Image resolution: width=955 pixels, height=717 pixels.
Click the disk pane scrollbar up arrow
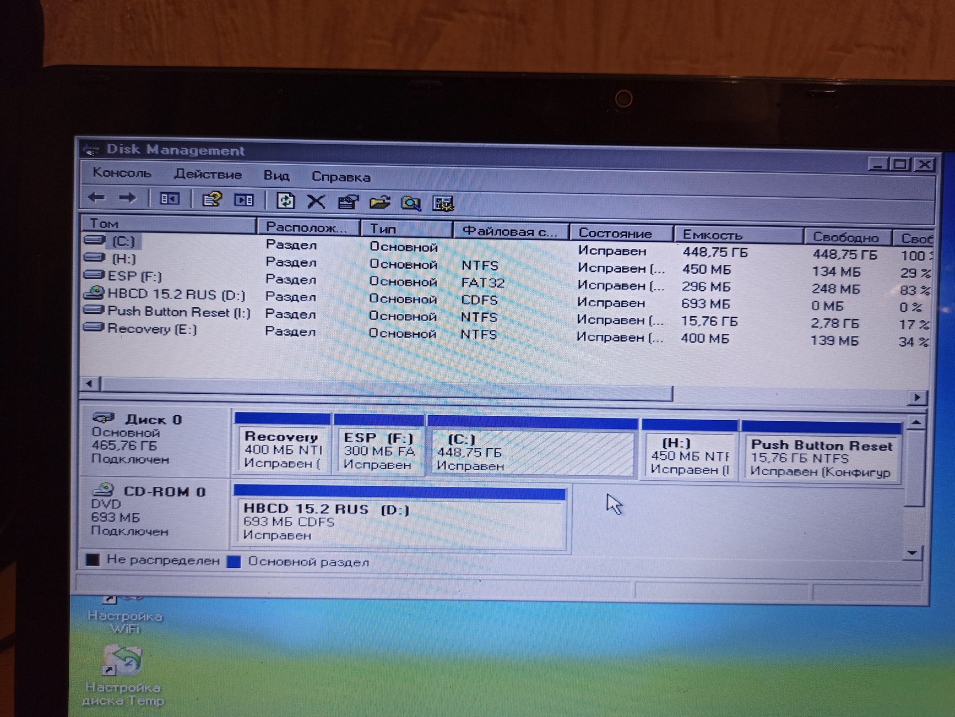(915, 423)
